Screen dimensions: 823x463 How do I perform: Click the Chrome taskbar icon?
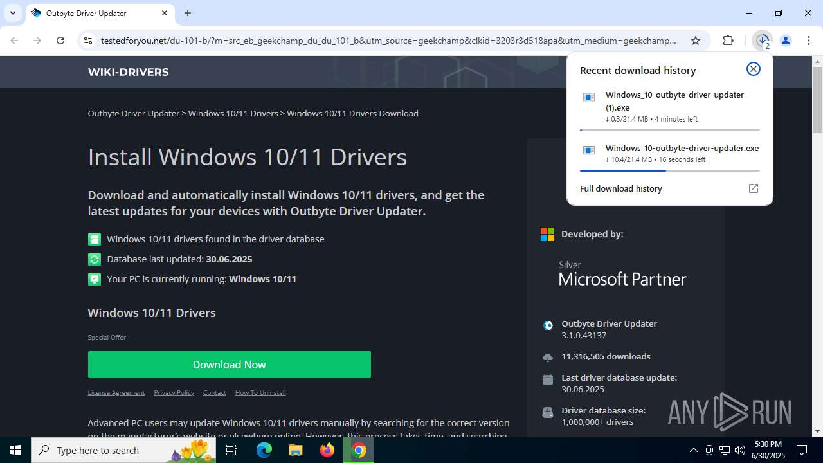(x=359, y=450)
